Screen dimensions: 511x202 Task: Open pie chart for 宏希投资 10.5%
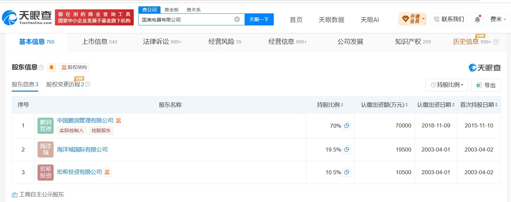[x=346, y=172]
